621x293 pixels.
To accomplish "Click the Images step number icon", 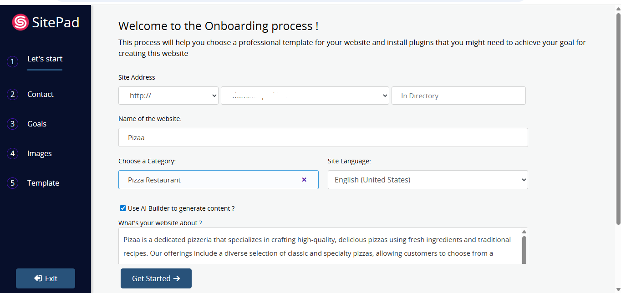I will pos(12,153).
